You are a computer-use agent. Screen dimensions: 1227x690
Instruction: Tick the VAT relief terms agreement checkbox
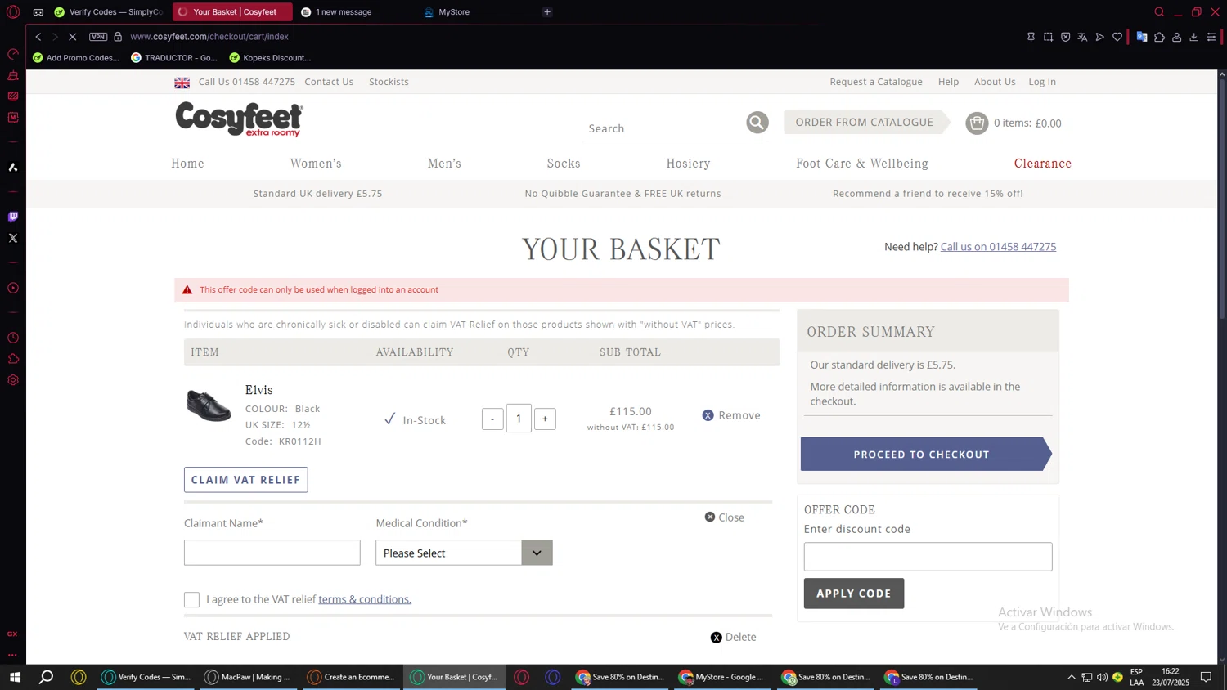pos(191,600)
